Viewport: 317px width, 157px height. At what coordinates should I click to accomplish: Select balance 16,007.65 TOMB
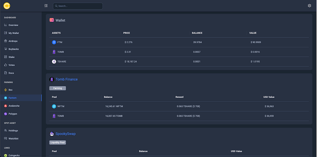[x=114, y=116]
